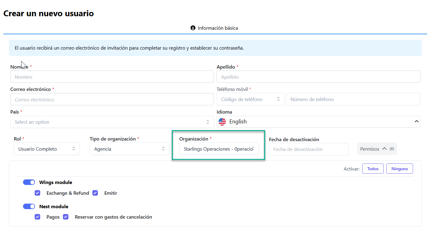Click the Fecha de desactivación field
433x233 pixels.
pyautogui.click(x=308, y=149)
